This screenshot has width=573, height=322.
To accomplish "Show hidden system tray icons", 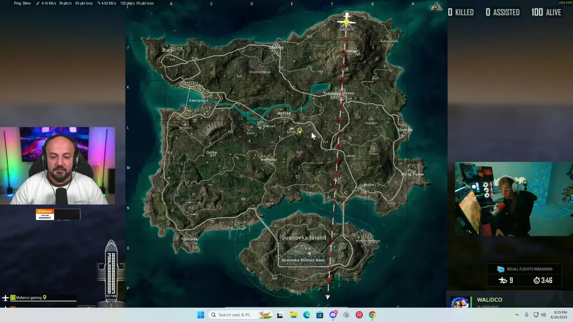I will click(517, 315).
